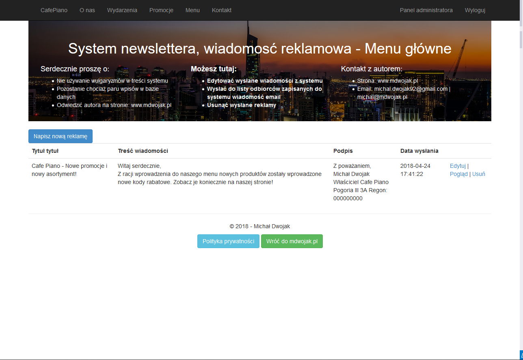Screen dimensions: 523x360
Task: Go to the Kontakt page
Action: coord(222,10)
